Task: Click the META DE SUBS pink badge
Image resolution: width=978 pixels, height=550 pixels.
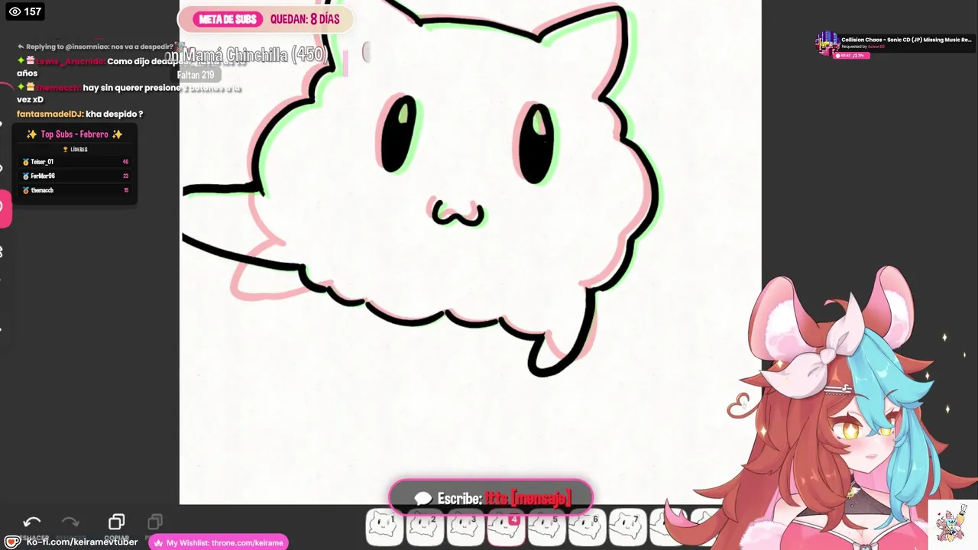Action: click(x=228, y=19)
